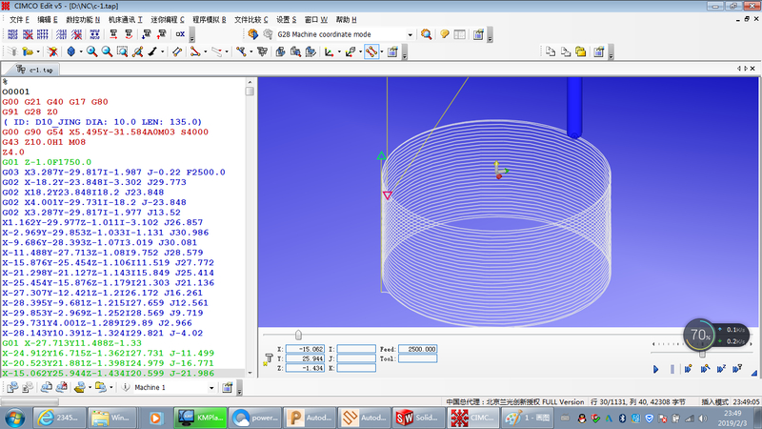This screenshot has height=429, width=762.
Task: Click the zoom in magnifier icon
Action: (91, 51)
